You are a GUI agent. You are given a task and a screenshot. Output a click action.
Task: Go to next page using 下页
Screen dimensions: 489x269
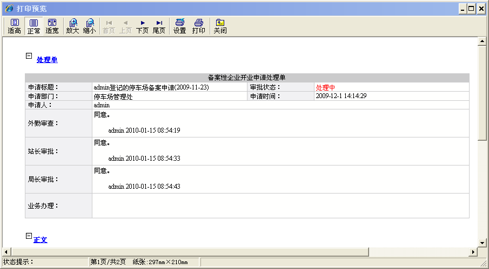click(x=142, y=26)
